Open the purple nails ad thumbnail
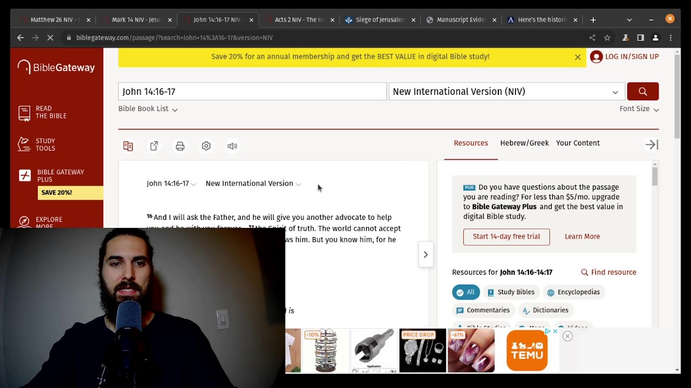The height and width of the screenshot is (388, 691). (471, 350)
